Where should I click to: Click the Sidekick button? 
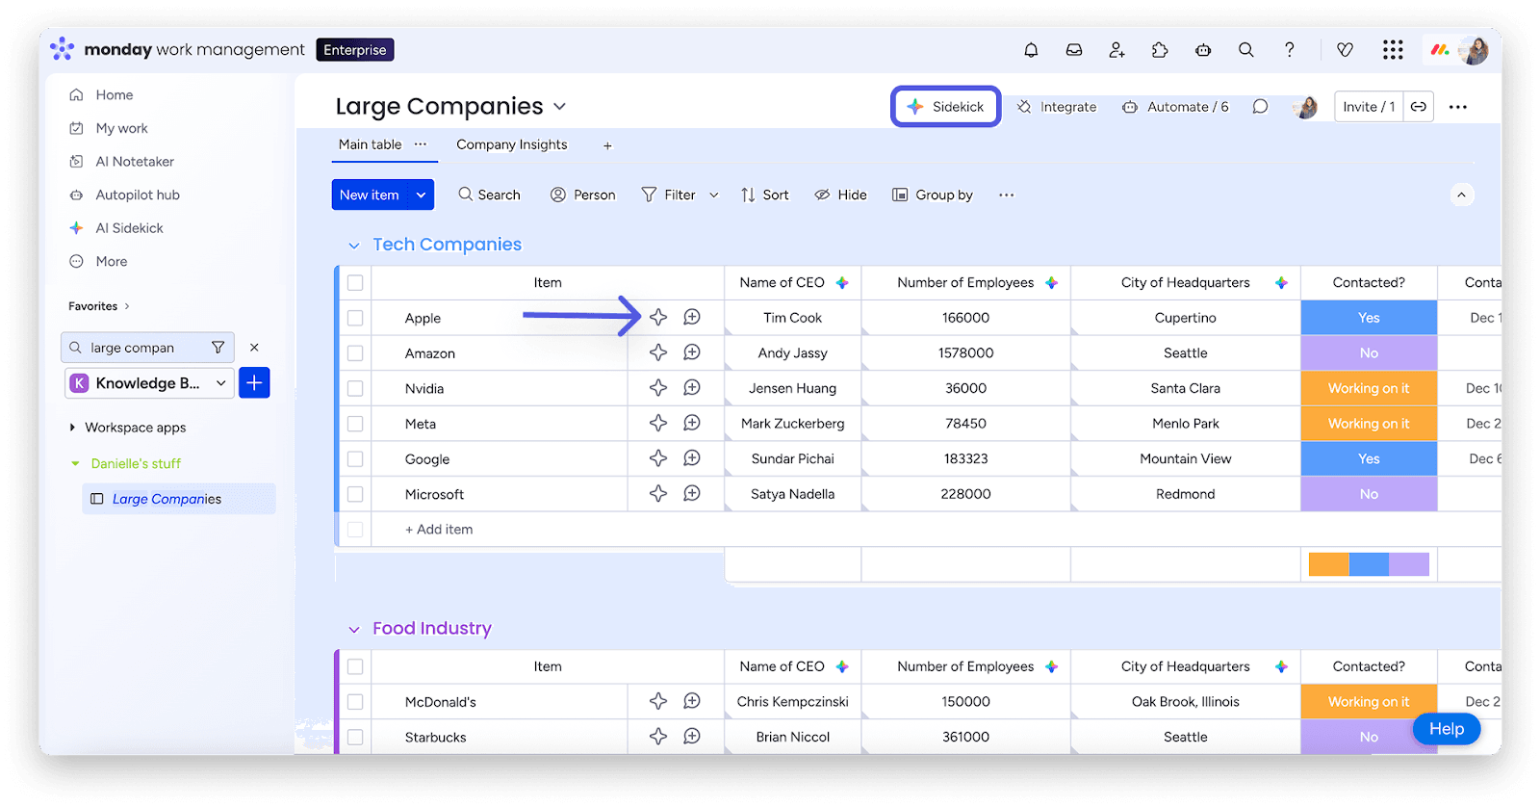(x=946, y=107)
